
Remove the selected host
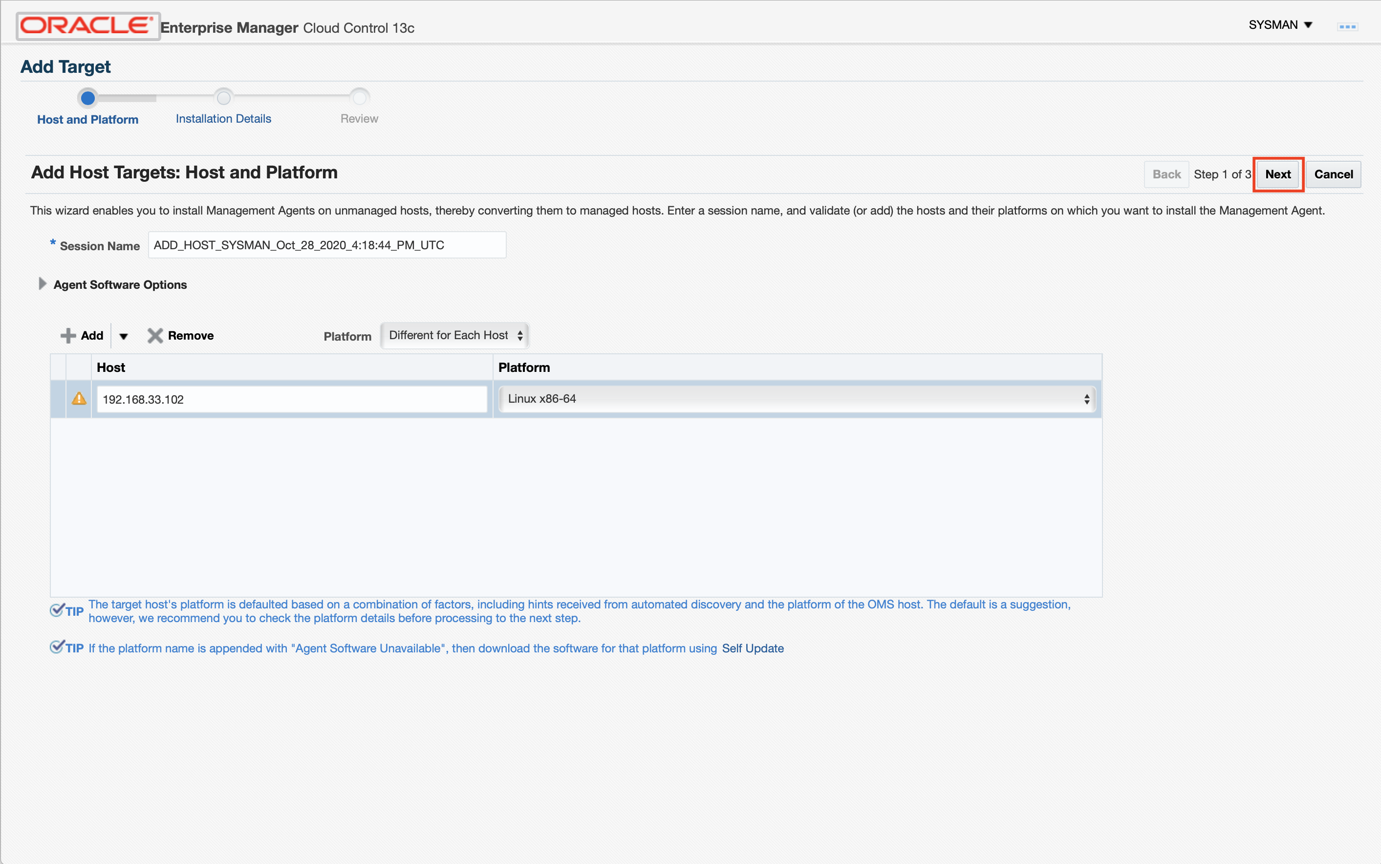(x=180, y=335)
